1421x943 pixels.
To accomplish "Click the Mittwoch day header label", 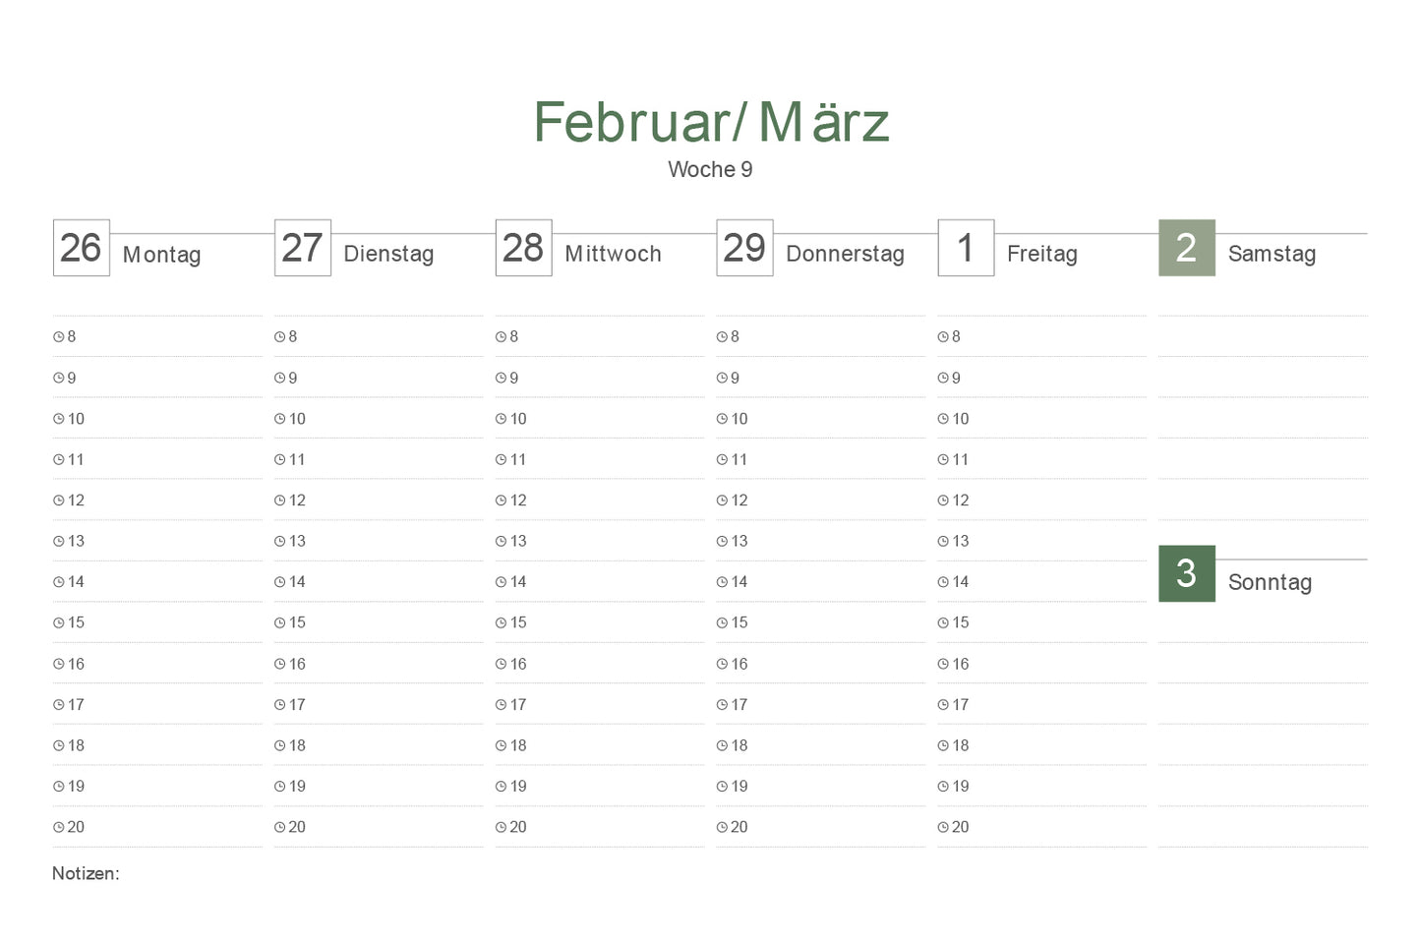I will [x=613, y=254].
